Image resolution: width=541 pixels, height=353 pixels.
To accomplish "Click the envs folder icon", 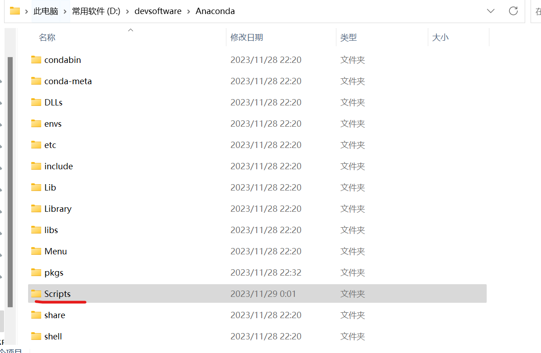I will point(36,124).
